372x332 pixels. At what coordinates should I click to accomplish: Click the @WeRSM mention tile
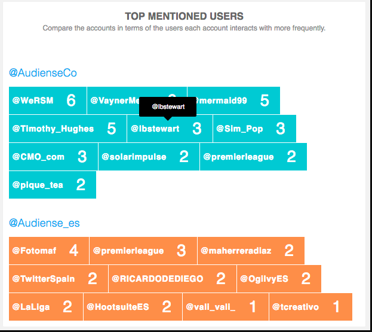click(48, 100)
